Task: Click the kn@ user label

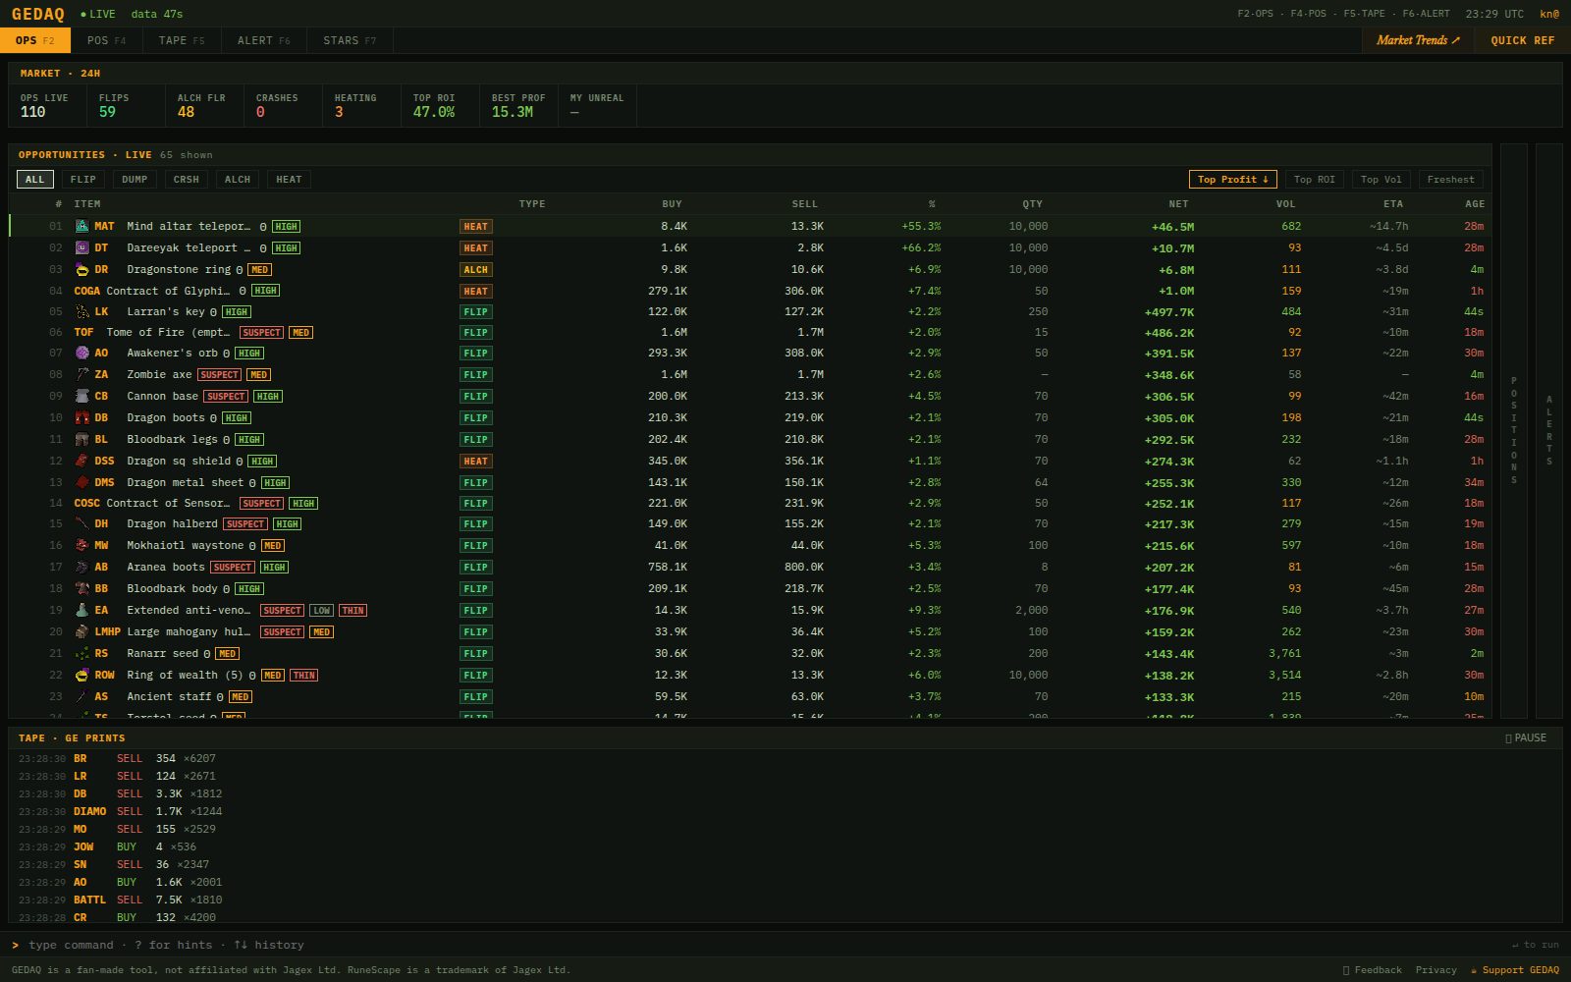Action: coord(1549,14)
